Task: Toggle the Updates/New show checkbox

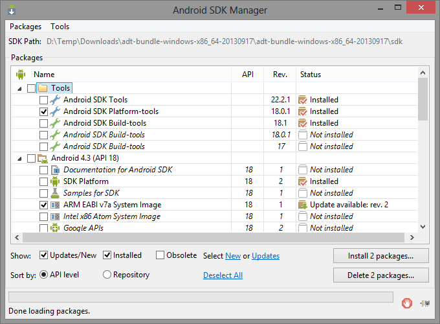Action: click(43, 255)
